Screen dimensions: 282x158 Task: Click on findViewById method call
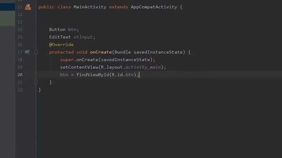[x=93, y=75]
